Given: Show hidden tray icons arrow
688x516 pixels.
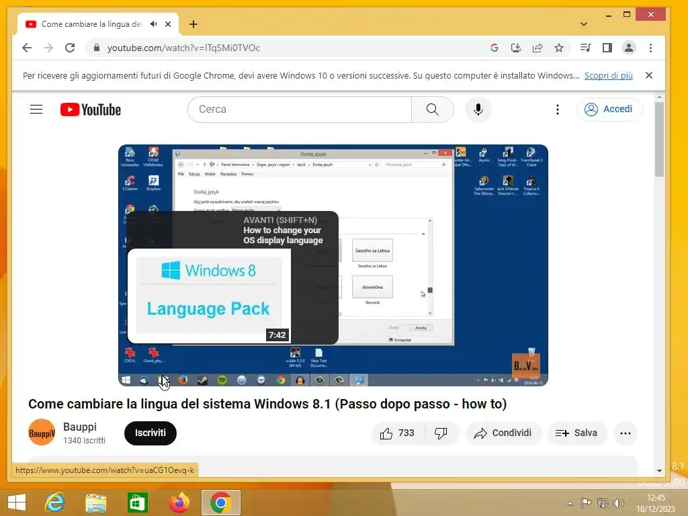Looking at the screenshot, I should (x=570, y=503).
